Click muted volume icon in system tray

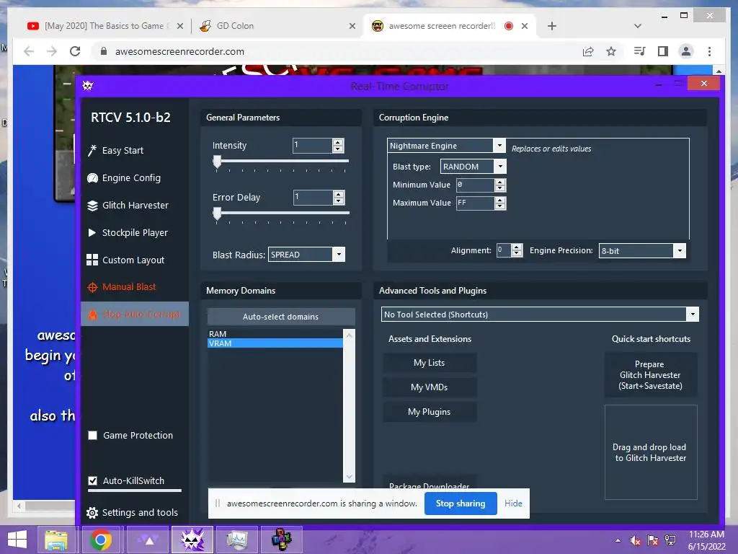point(636,540)
